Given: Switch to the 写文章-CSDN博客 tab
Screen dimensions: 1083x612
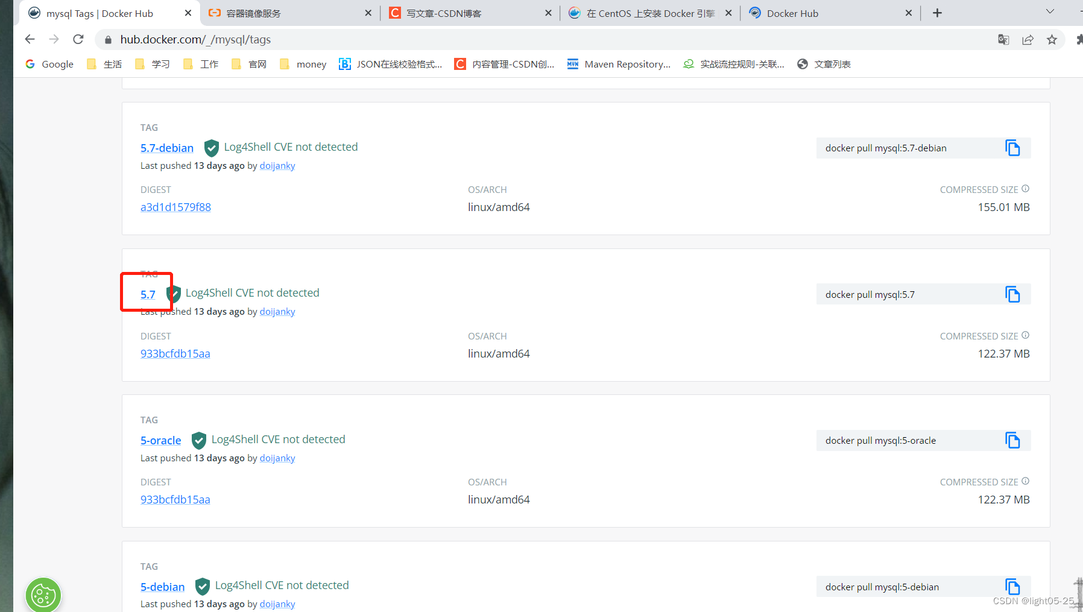Looking at the screenshot, I should pyautogui.click(x=469, y=13).
